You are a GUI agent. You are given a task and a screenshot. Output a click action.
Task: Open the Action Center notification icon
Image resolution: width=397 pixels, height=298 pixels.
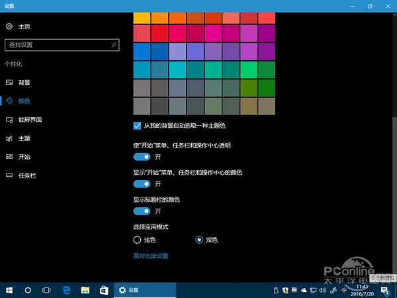pyautogui.click(x=385, y=291)
